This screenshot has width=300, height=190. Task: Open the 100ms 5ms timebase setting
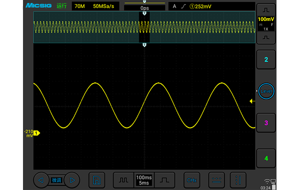pyautogui.click(x=144, y=180)
